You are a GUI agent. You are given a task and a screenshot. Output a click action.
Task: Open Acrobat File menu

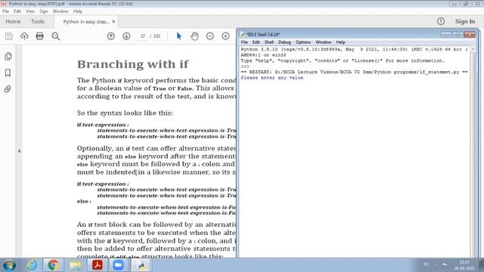click(5, 11)
